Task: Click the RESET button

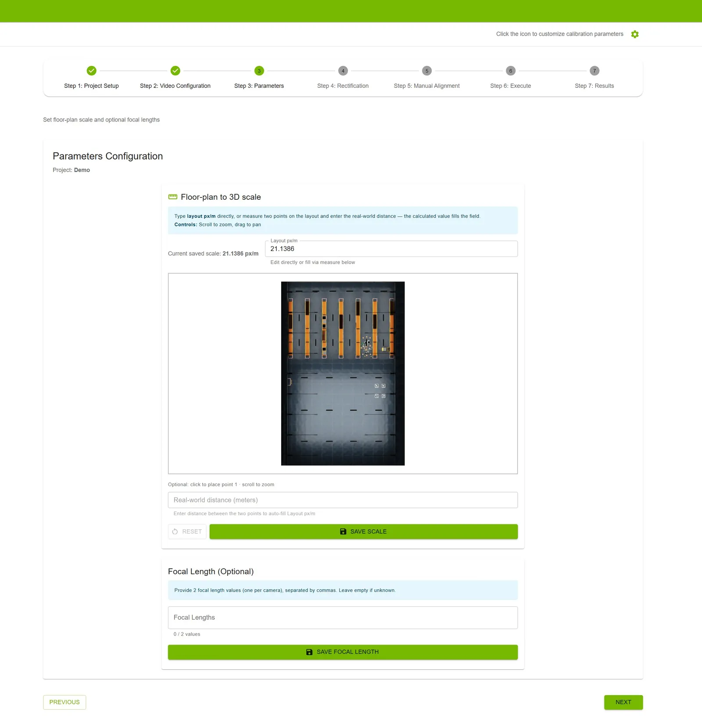Action: [x=187, y=532]
